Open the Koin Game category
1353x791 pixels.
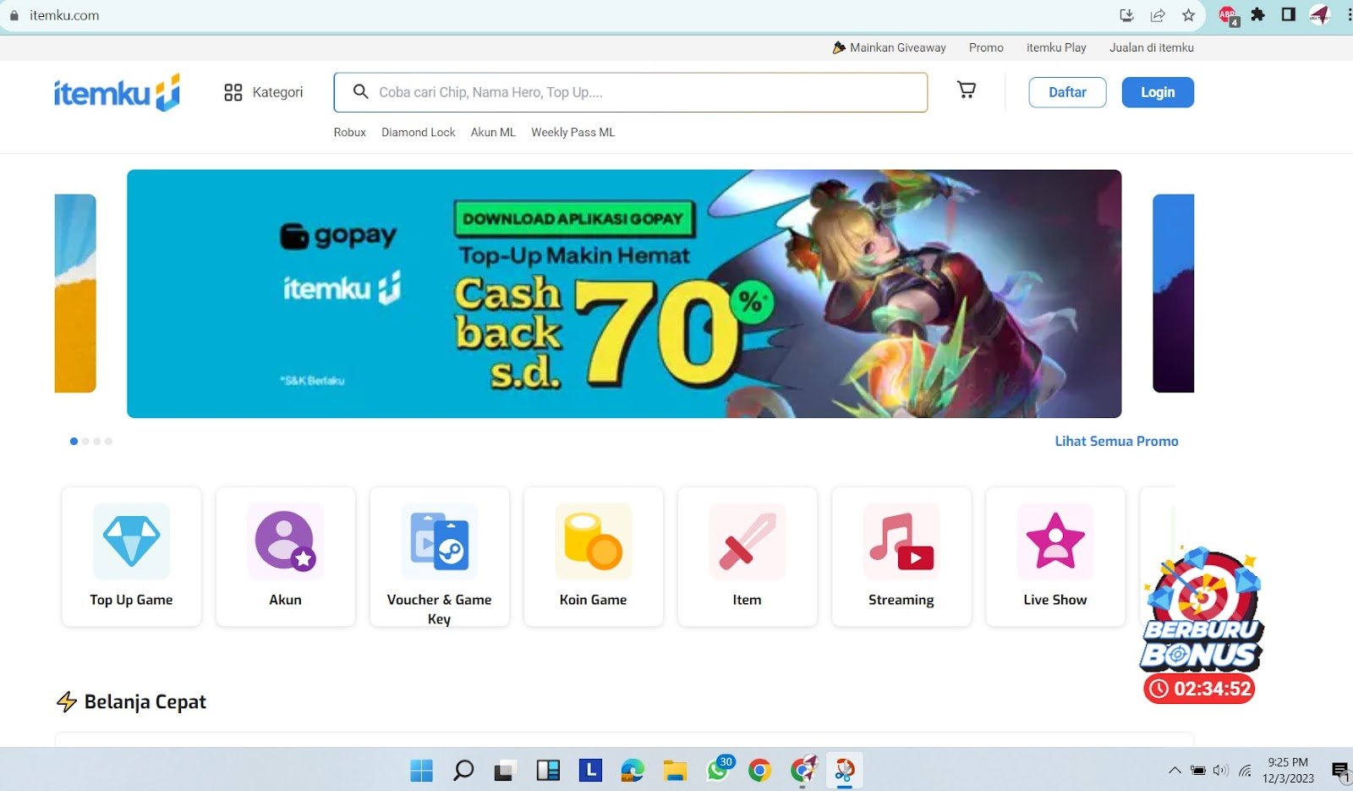[593, 557]
